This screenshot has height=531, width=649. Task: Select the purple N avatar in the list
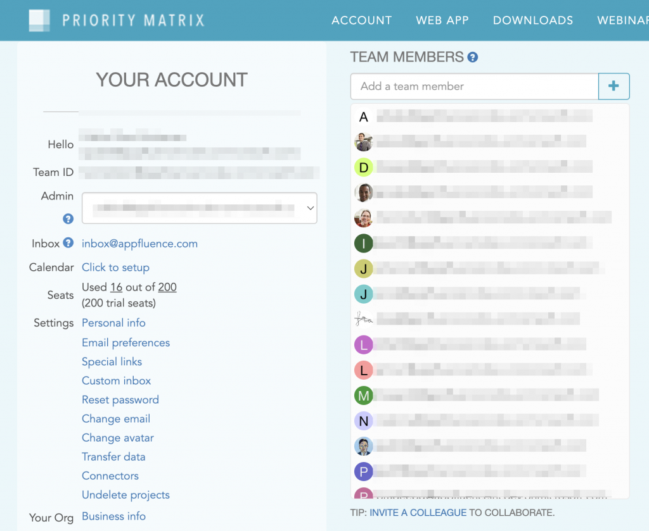(x=364, y=421)
